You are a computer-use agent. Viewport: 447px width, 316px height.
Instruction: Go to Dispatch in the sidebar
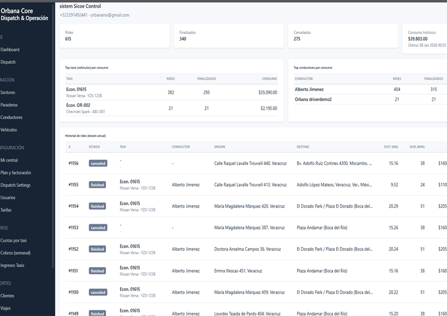pos(8,62)
